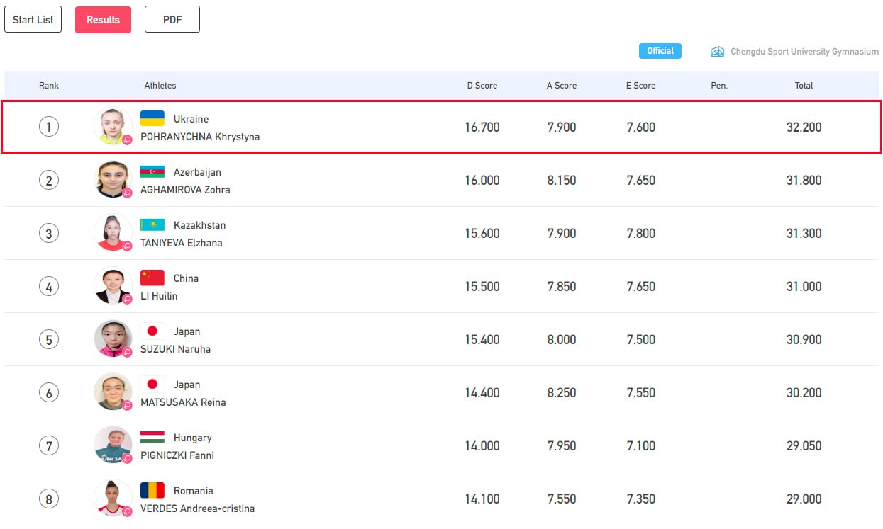The image size is (883, 529).
Task: Open AGHAMIROVA Zohra's profile photo
Action: tap(113, 180)
